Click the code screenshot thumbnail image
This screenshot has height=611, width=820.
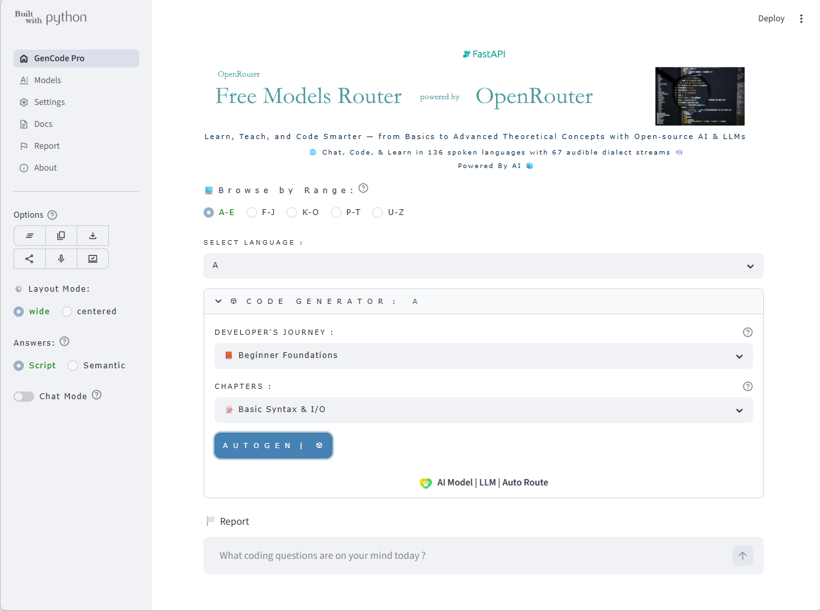(x=700, y=96)
